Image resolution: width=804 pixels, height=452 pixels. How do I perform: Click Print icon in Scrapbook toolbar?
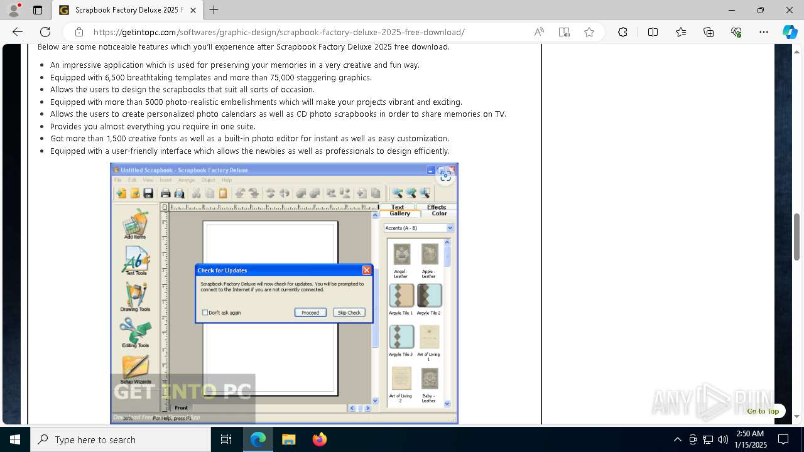point(165,193)
